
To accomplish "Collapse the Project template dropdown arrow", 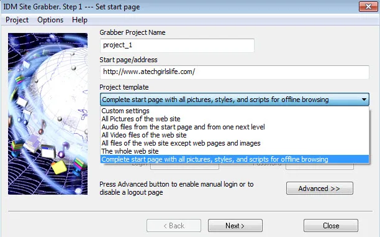I will (364, 100).
